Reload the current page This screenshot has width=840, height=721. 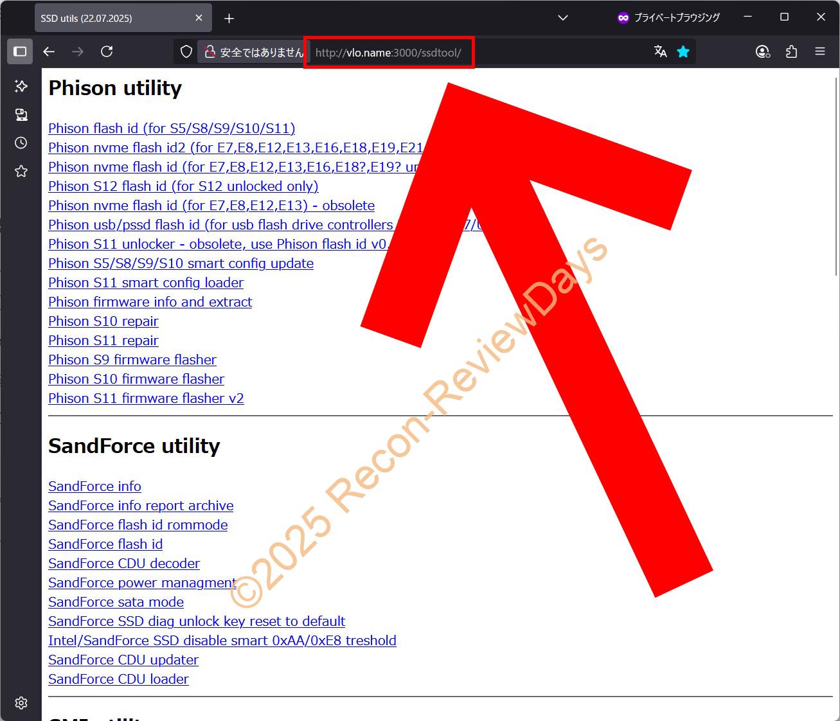(x=107, y=51)
